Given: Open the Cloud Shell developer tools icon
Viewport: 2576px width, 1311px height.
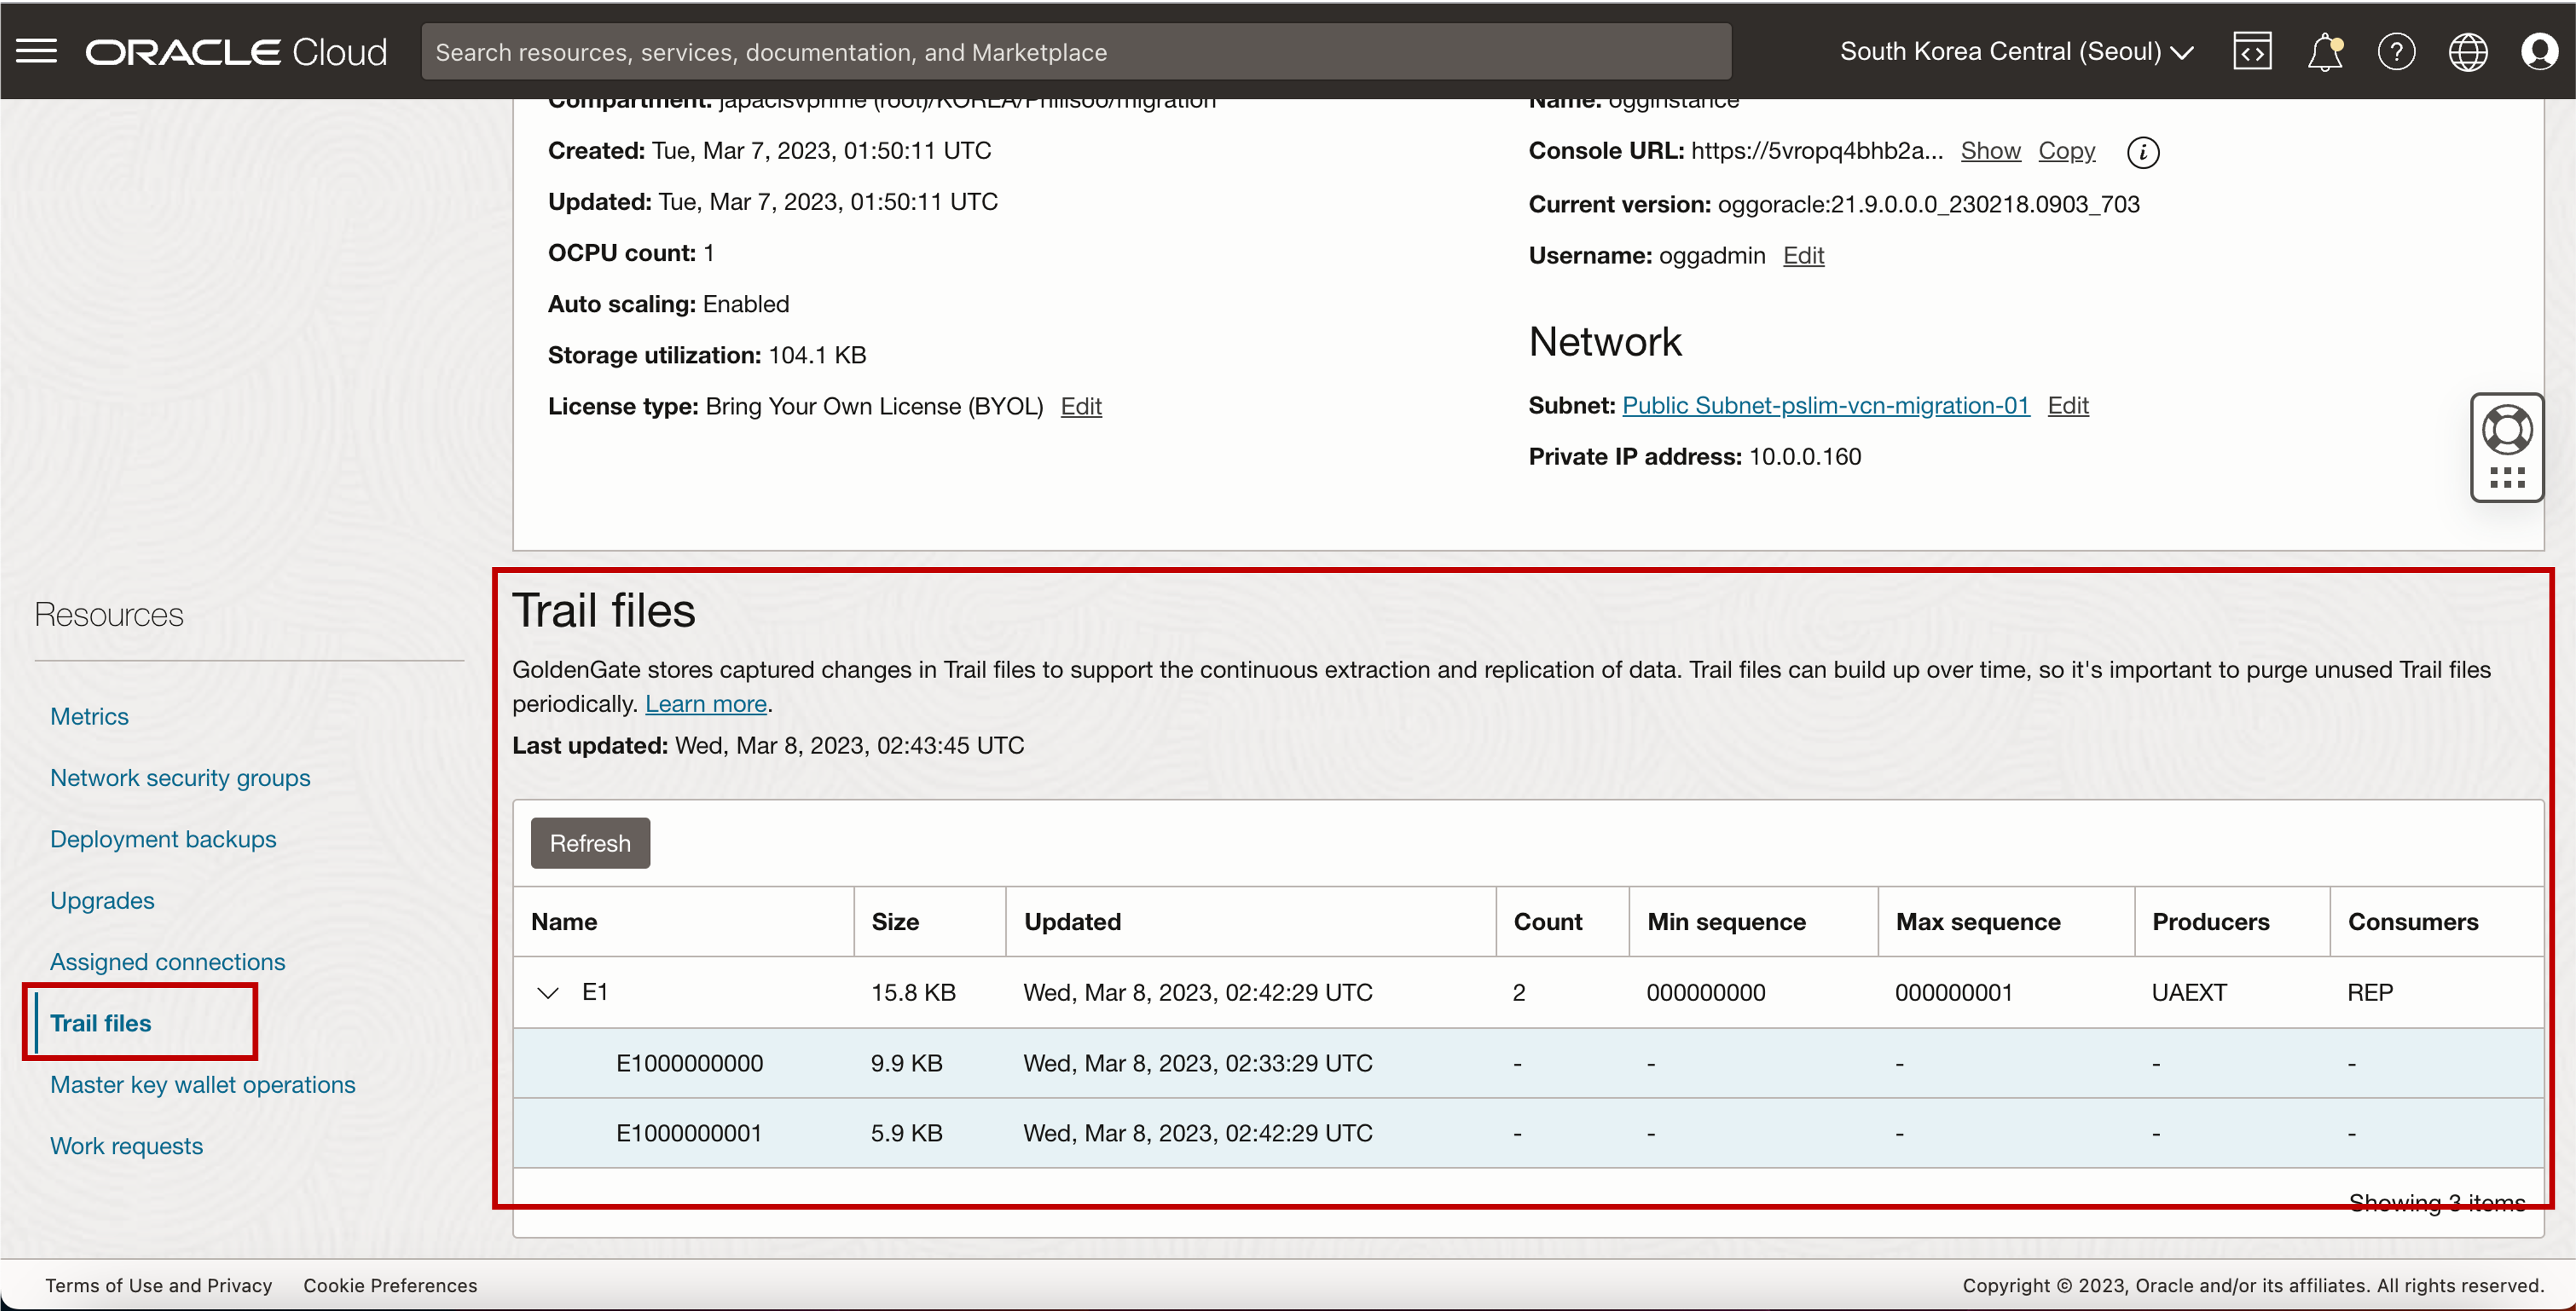Looking at the screenshot, I should [x=2252, y=52].
